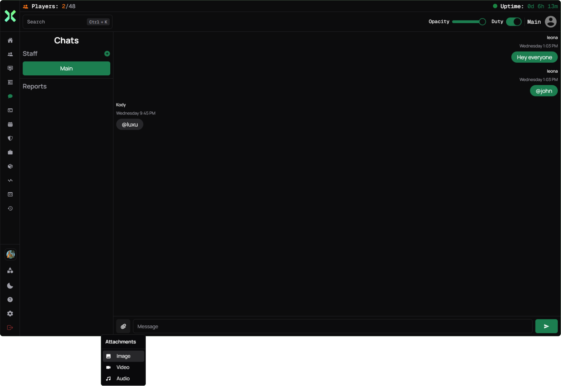Open the user profile avatar menu
Image resolution: width=561 pixels, height=386 pixels.
(x=550, y=21)
